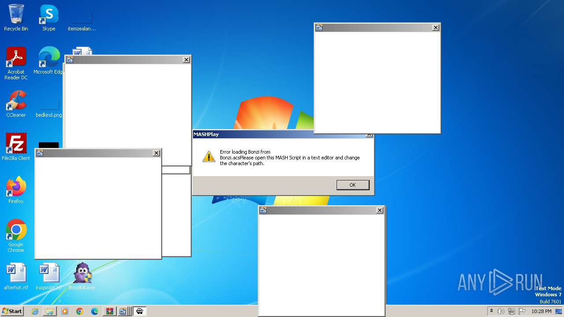Open the volume tray icon
This screenshot has height=317, width=564.
coord(501,311)
